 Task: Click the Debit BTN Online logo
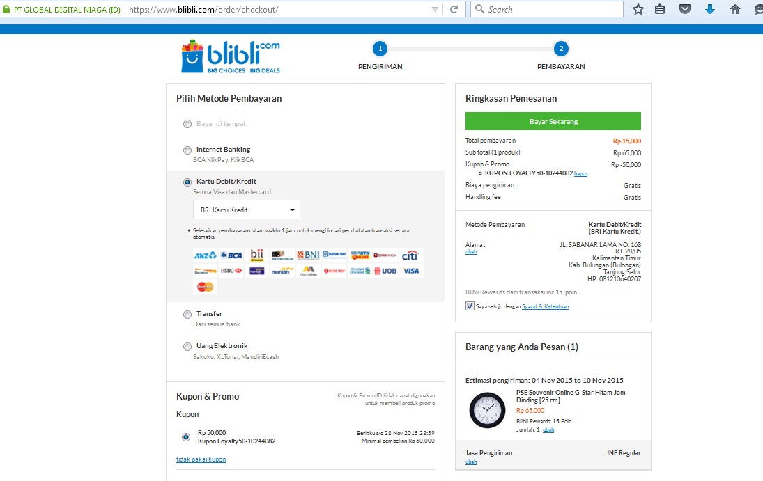360,255
